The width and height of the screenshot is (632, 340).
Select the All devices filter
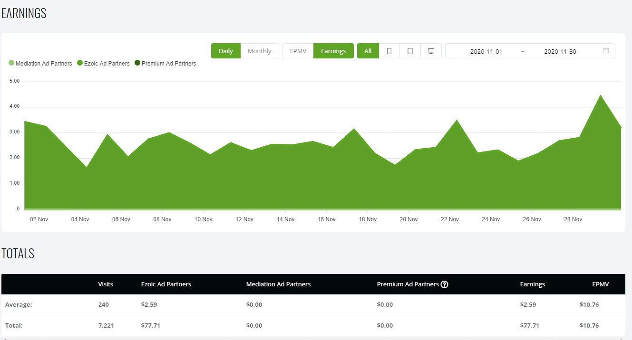pyautogui.click(x=368, y=51)
